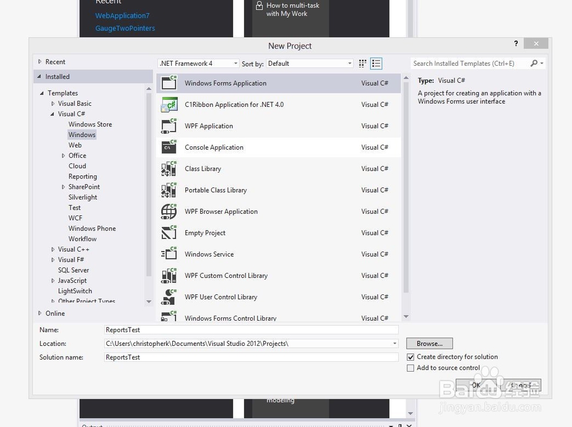This screenshot has height=427, width=572.
Task: Click the Windows Service template icon
Action: (x=169, y=254)
